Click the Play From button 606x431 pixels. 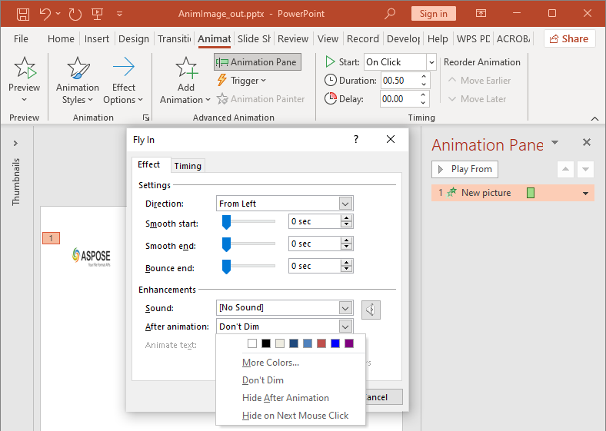(464, 169)
